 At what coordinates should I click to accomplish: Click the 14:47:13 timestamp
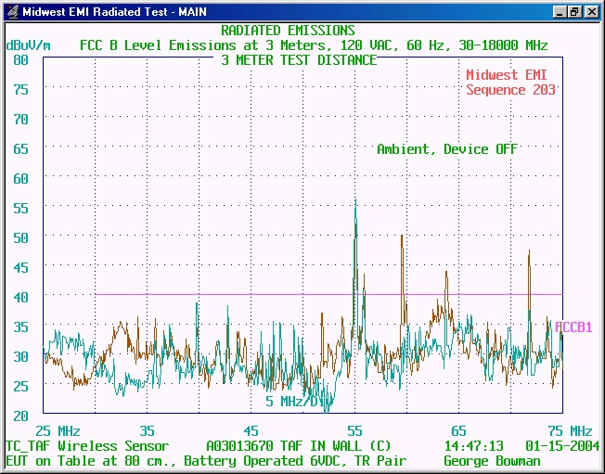[x=473, y=446]
